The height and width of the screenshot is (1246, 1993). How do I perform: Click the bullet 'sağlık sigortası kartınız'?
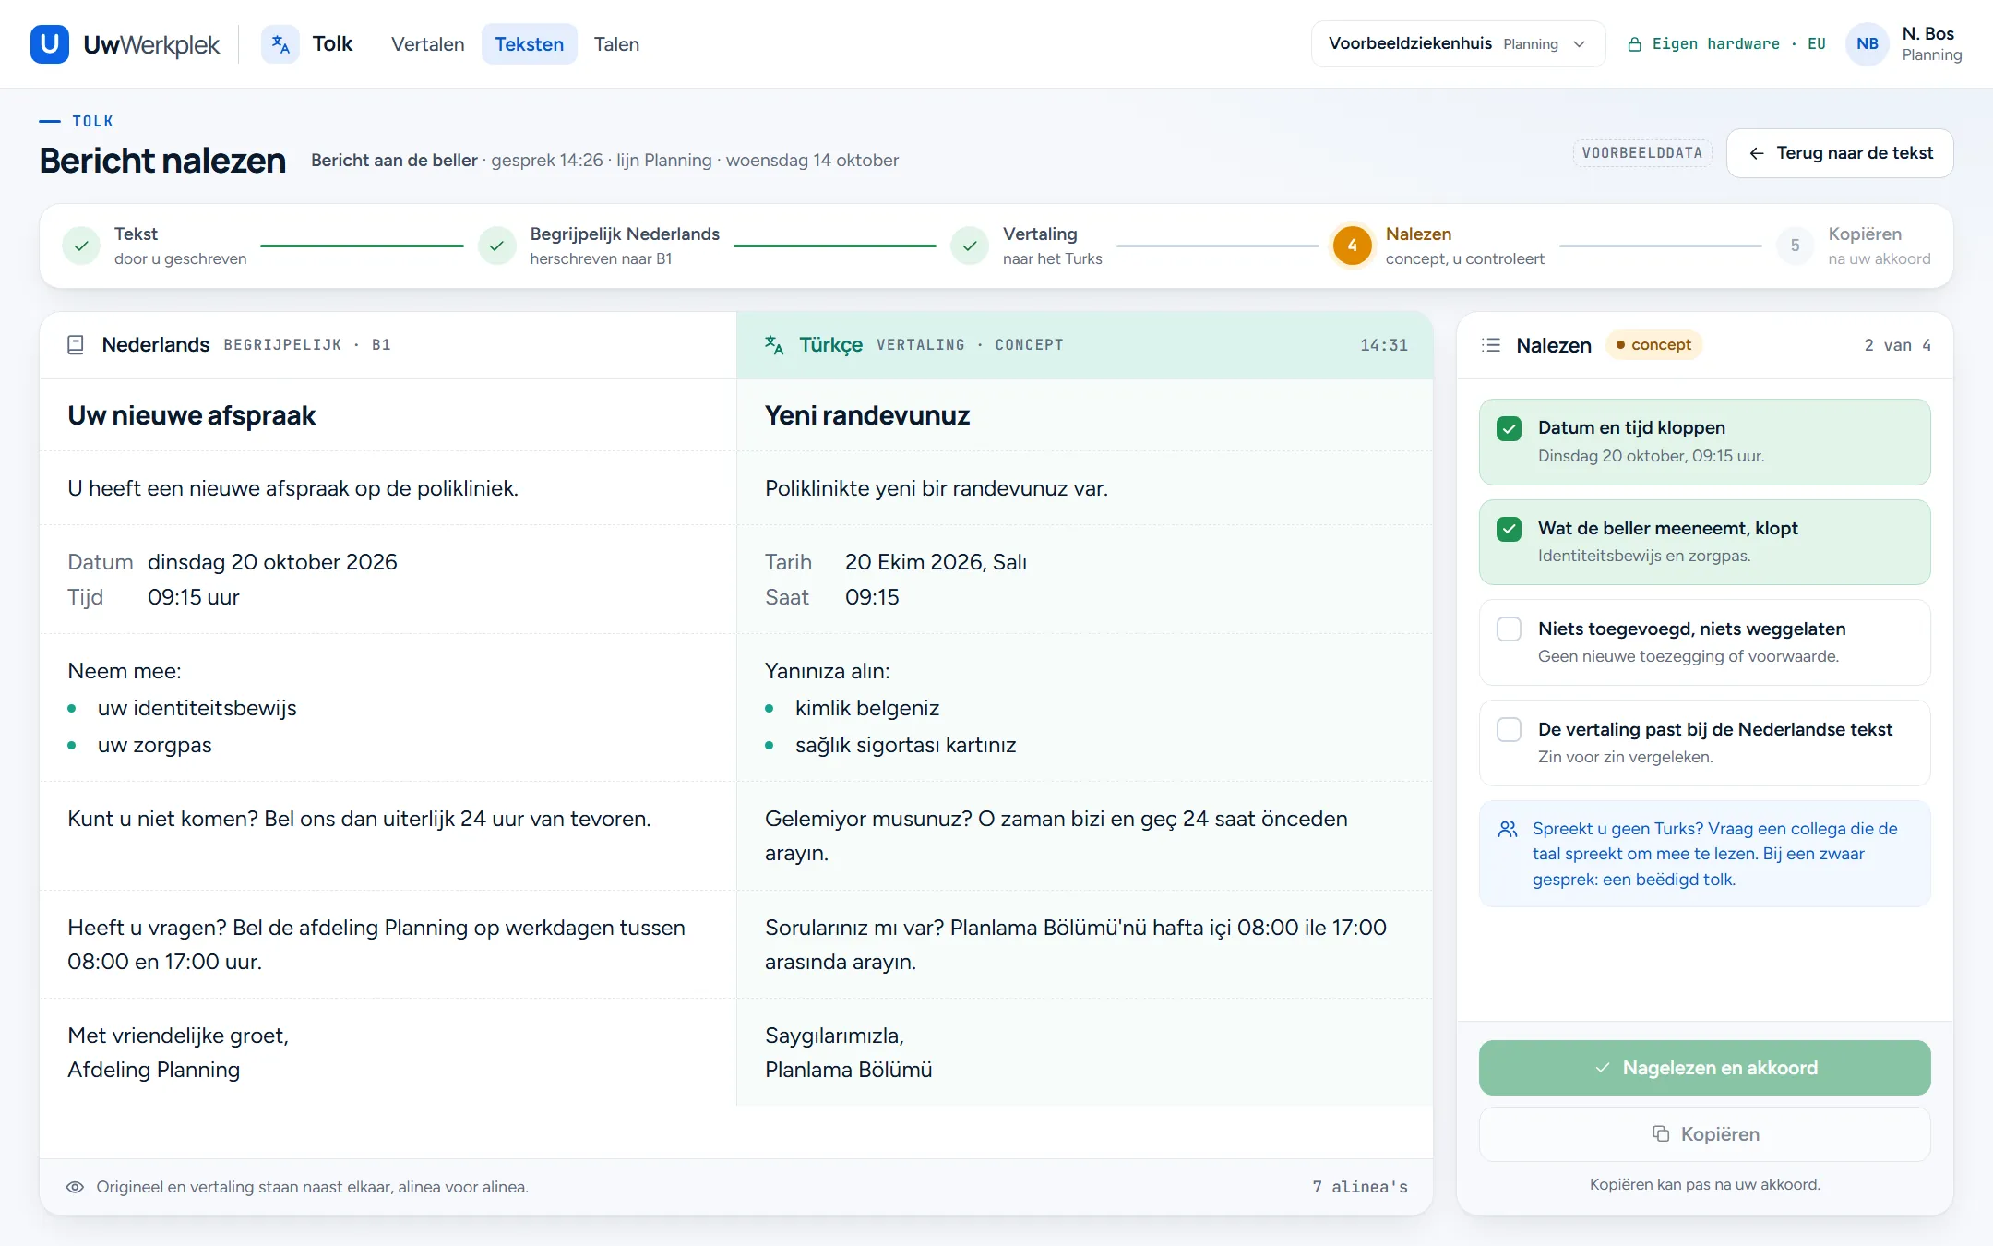905,745
